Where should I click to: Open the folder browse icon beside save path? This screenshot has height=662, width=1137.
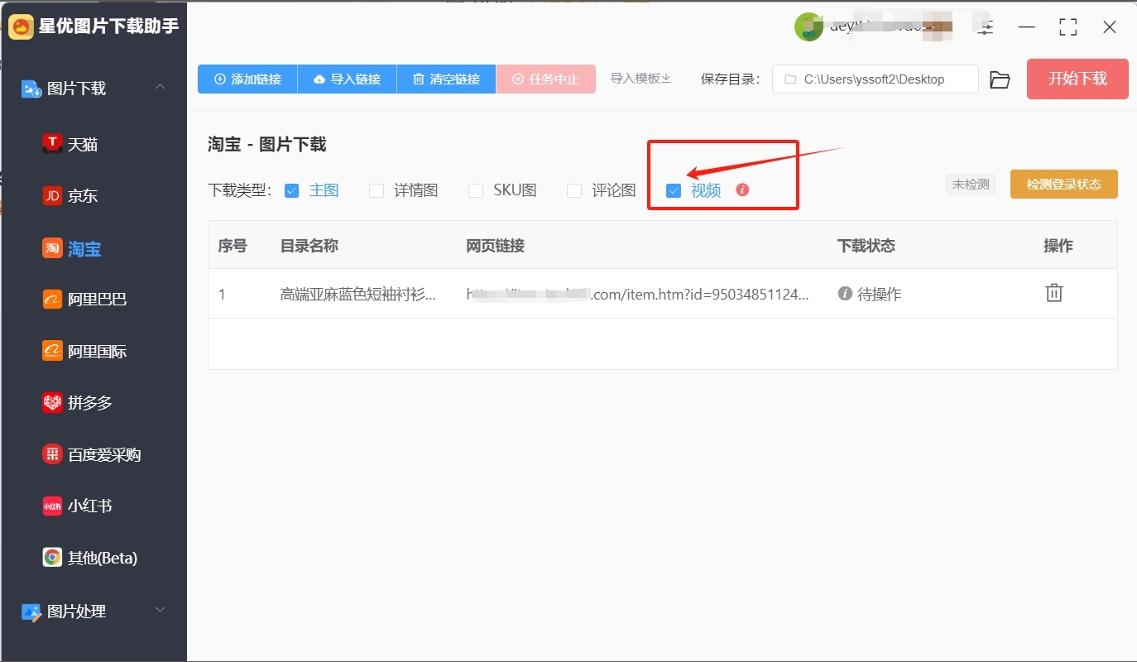point(1000,79)
